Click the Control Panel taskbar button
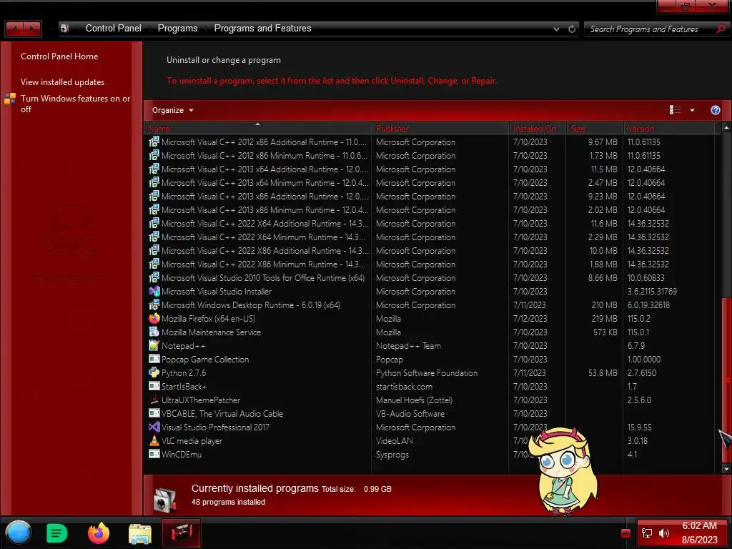 (182, 533)
